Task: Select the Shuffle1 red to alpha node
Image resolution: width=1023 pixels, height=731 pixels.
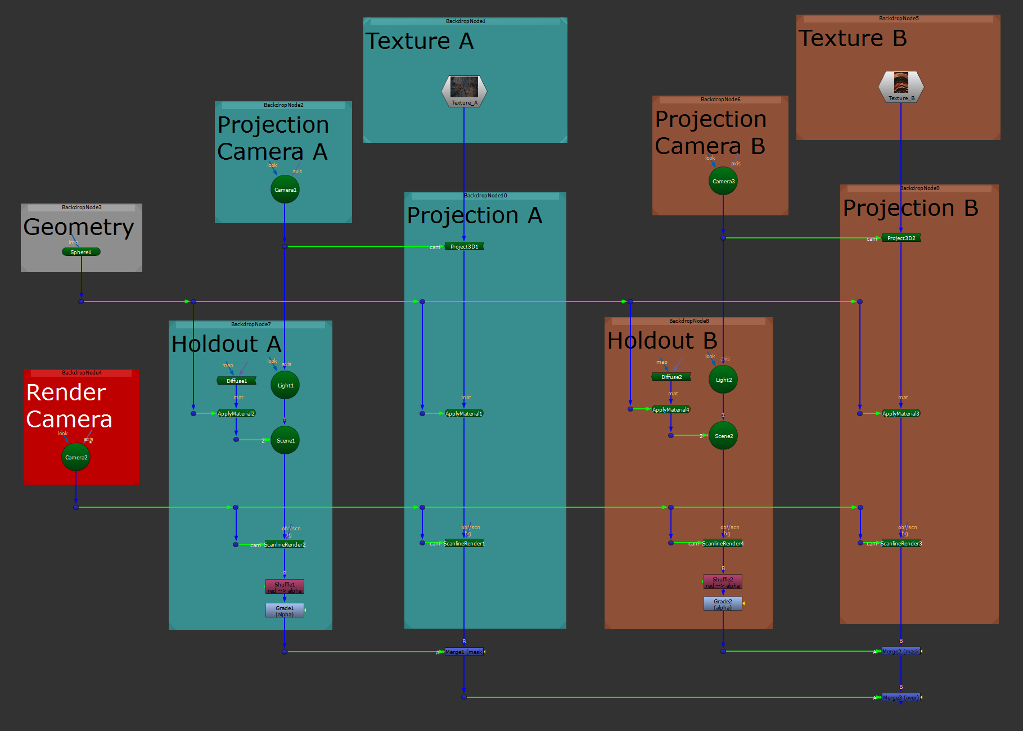Action: pos(285,587)
